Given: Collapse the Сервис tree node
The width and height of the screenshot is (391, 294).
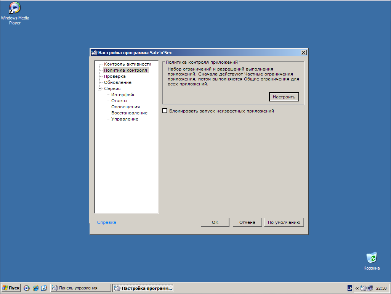Looking at the screenshot, I should pos(100,88).
